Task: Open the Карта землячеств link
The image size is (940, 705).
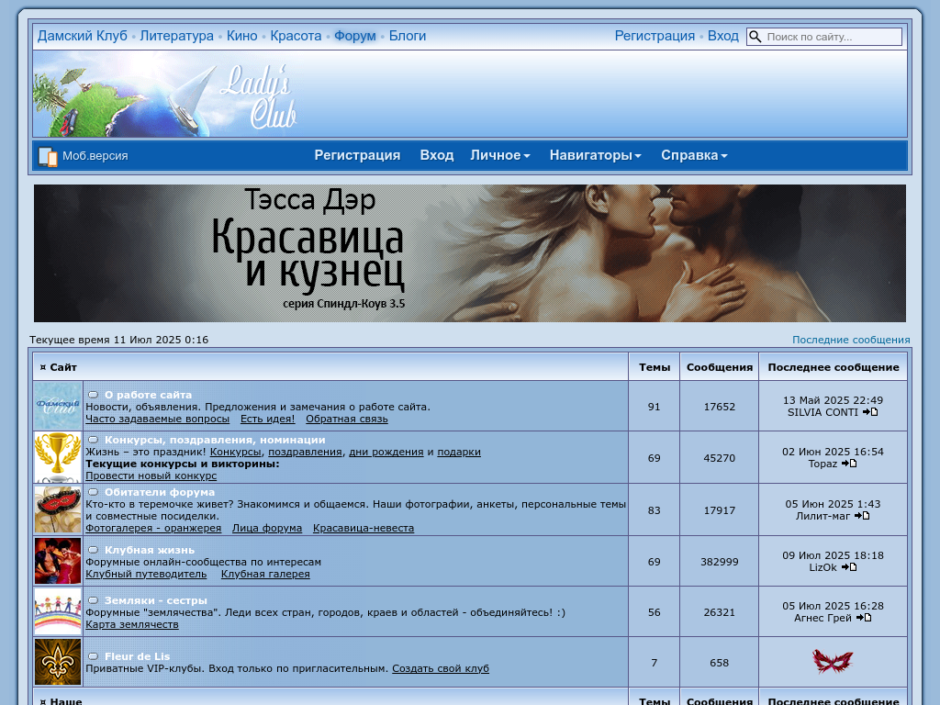Action: [132, 624]
